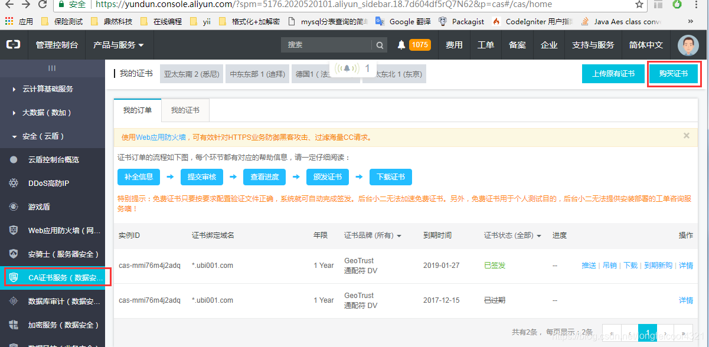Click 推送 for the 2019-01-27 certificate
This screenshot has height=347, width=709.
(x=589, y=266)
